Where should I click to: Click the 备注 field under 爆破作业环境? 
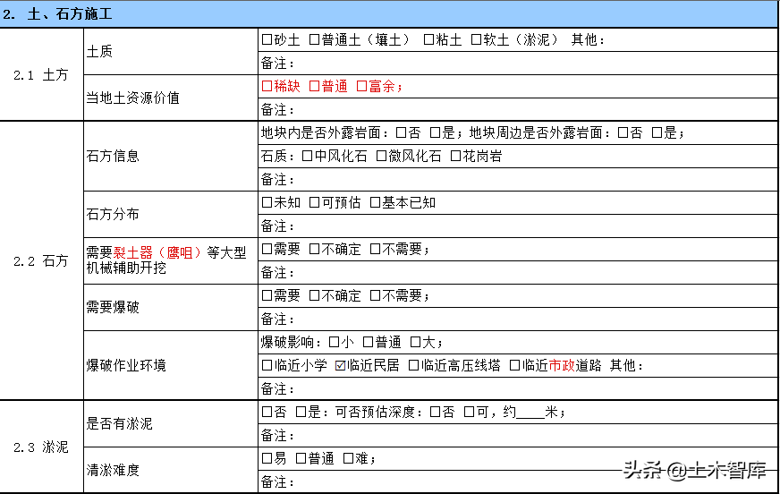[518, 388]
